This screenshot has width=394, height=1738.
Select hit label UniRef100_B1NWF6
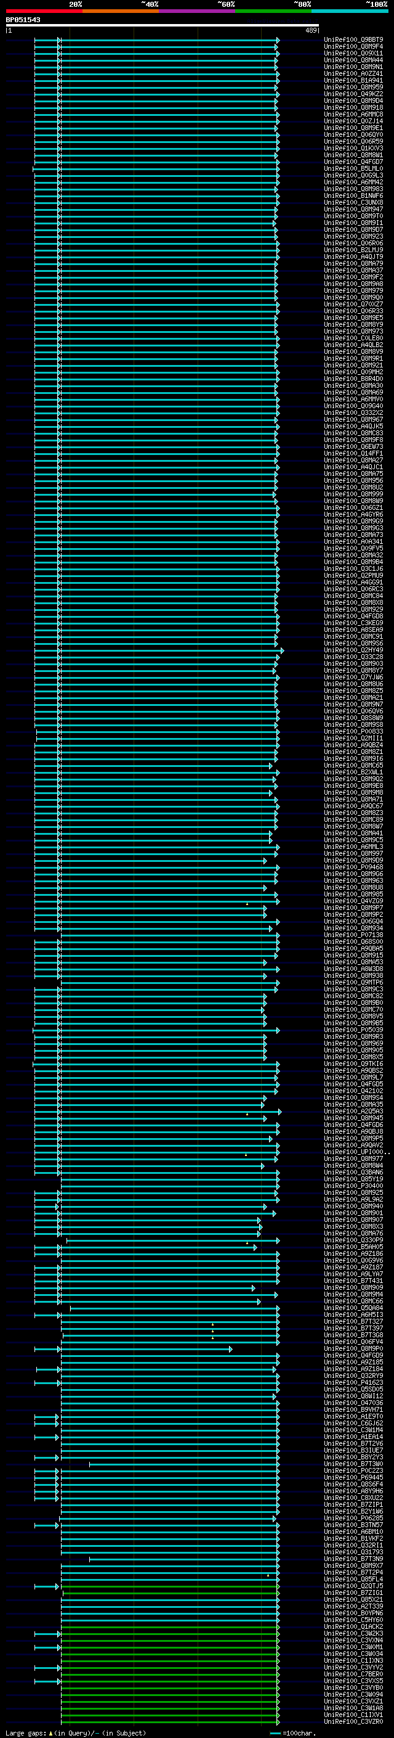point(353,195)
